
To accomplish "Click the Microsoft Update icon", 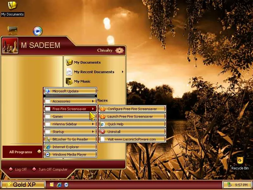I will (48, 91).
